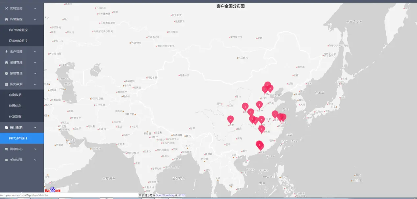The width and height of the screenshot is (417, 199).
Task: Collapse the 统计报表 section chevron
Action: tap(35, 127)
